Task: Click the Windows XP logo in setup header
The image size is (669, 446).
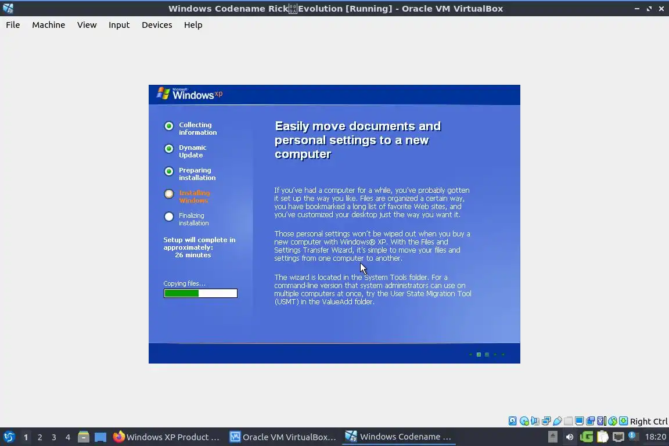Action: 189,94
